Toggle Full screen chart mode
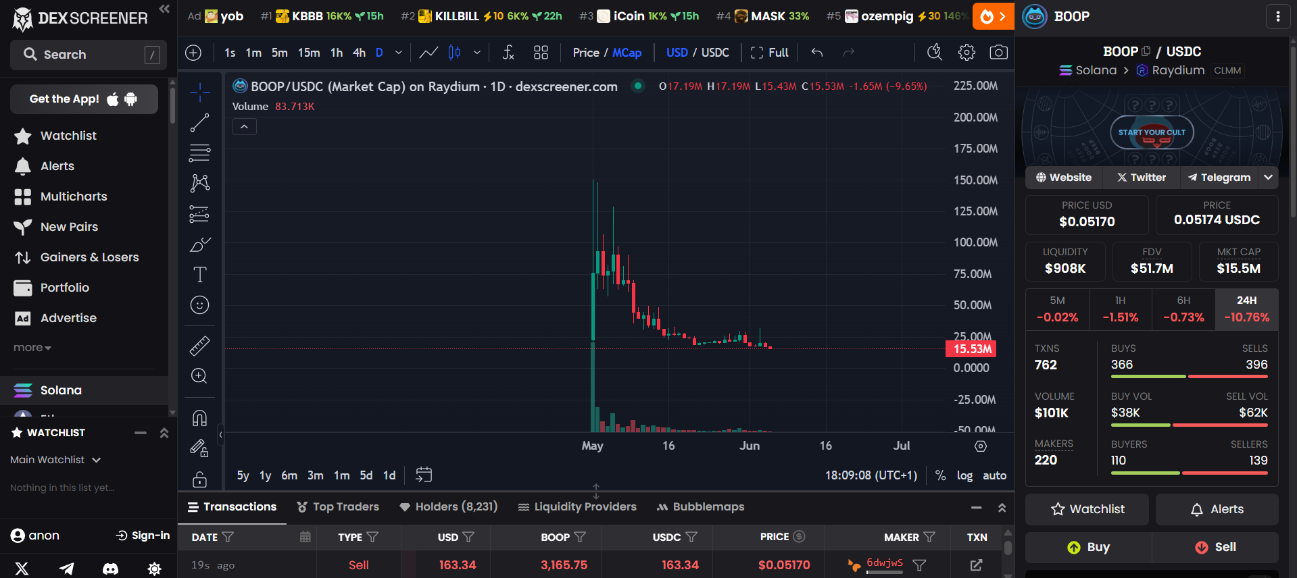 point(769,53)
